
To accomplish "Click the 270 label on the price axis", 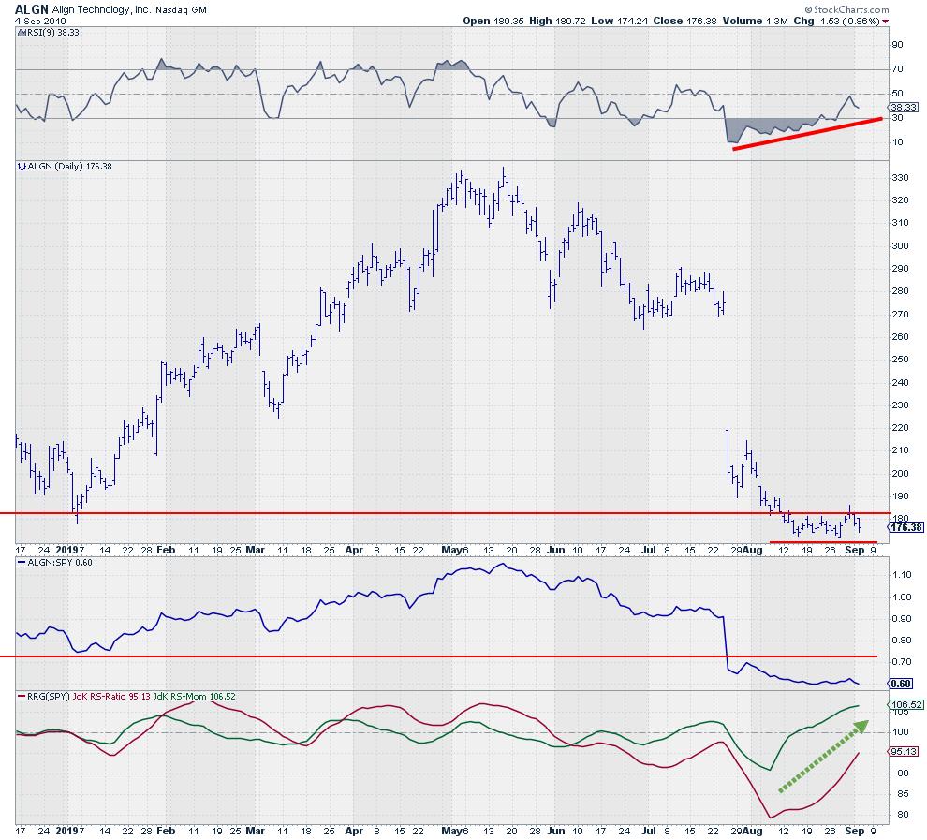I will [x=901, y=315].
